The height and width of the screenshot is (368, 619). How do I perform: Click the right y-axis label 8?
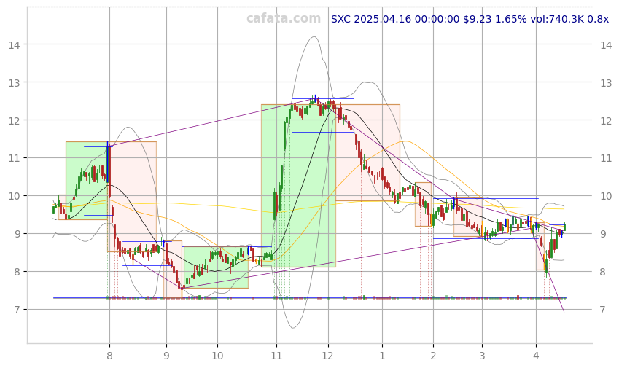[x=603, y=272]
